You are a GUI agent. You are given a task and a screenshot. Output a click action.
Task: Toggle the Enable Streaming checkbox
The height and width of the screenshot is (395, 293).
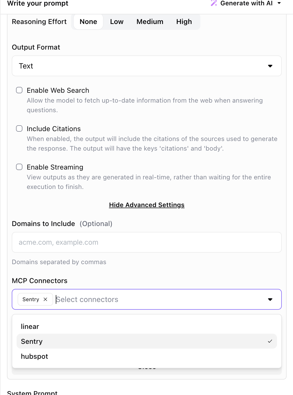pyautogui.click(x=19, y=167)
